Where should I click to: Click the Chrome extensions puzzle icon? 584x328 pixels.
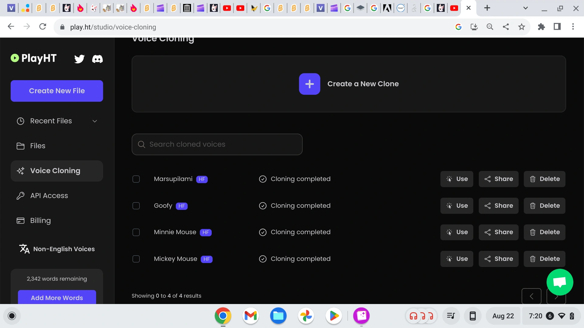click(541, 27)
